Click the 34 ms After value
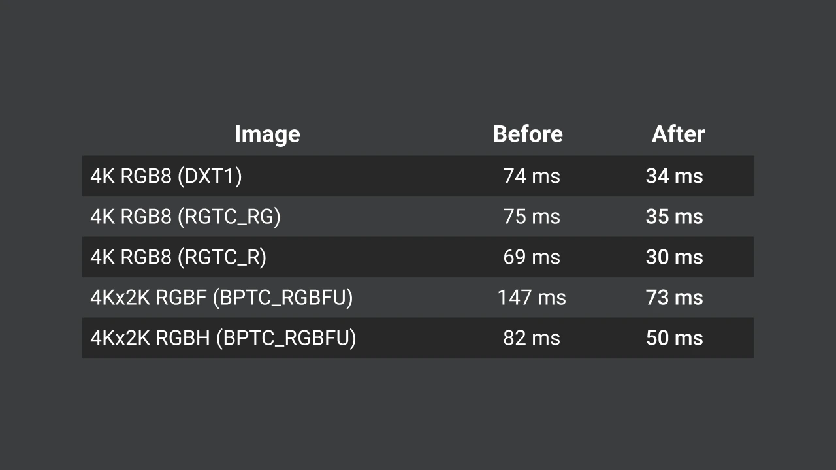The image size is (836, 470). click(674, 176)
